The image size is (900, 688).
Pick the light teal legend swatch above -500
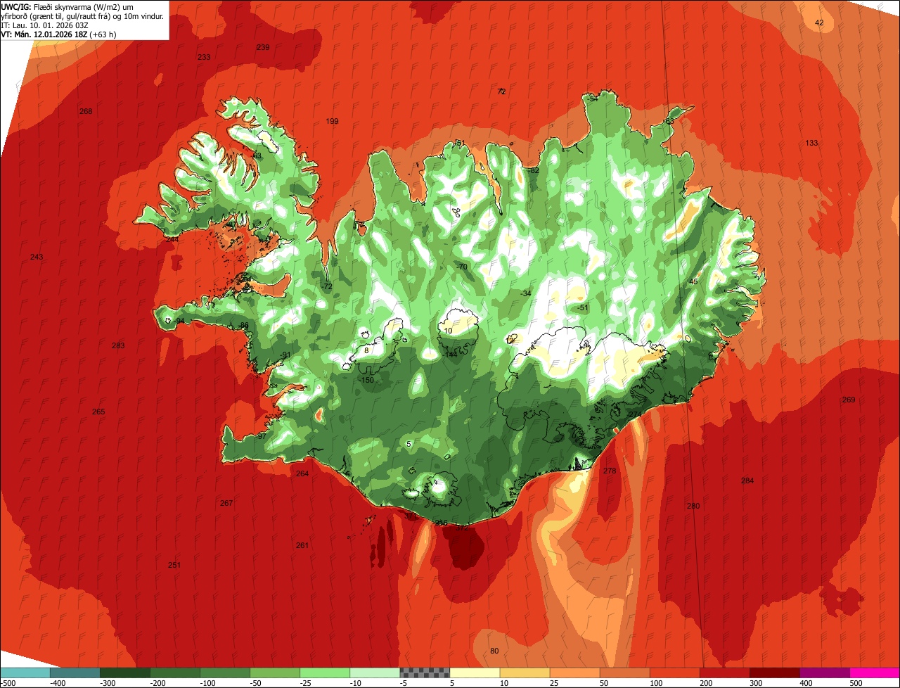click(25, 673)
